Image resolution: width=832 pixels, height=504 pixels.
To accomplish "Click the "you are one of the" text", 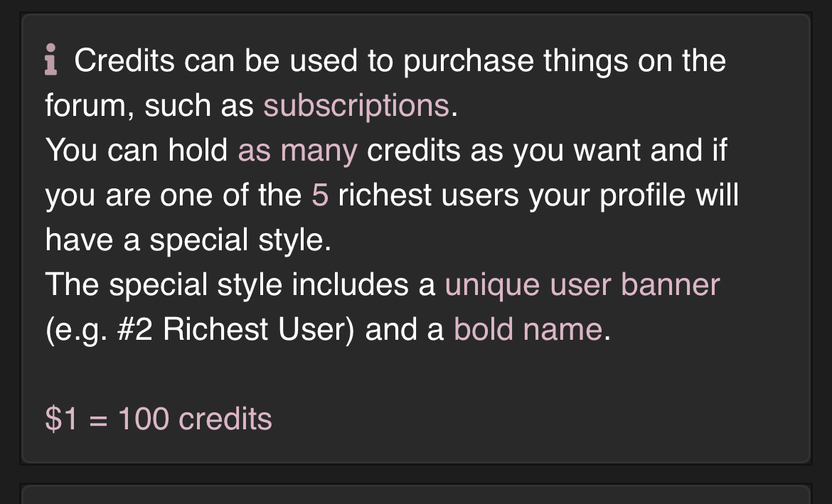I will coord(174,195).
